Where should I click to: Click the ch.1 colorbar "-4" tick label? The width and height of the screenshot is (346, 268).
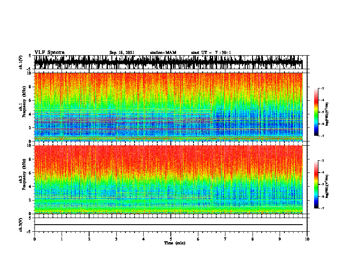322,100
